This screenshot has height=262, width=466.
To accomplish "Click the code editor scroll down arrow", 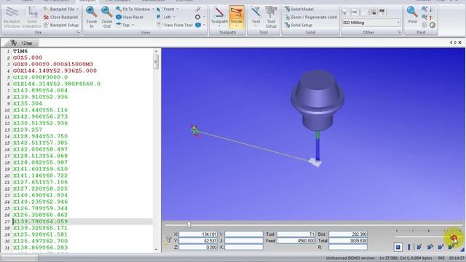I will pos(156,249).
